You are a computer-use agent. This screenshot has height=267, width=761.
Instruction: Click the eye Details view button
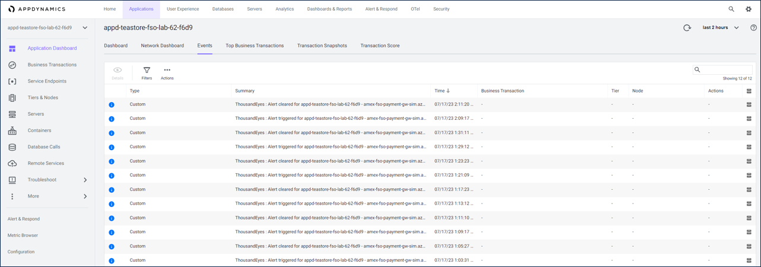[118, 71]
